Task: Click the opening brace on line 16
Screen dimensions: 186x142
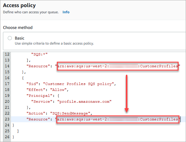Action: pyautogui.click(x=23, y=78)
